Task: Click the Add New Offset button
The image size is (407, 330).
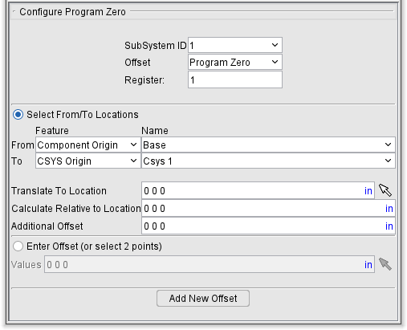Action: tap(203, 298)
